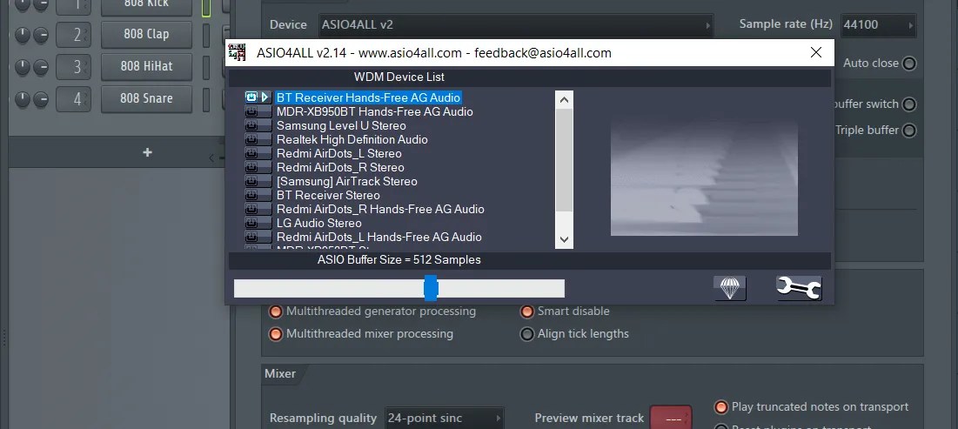Enable power icon beside Realtek High Definition Audio

pos(251,139)
